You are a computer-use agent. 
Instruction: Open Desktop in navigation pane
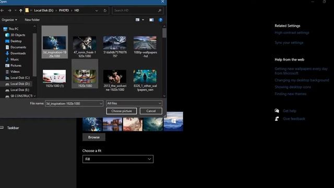coord(16,41)
